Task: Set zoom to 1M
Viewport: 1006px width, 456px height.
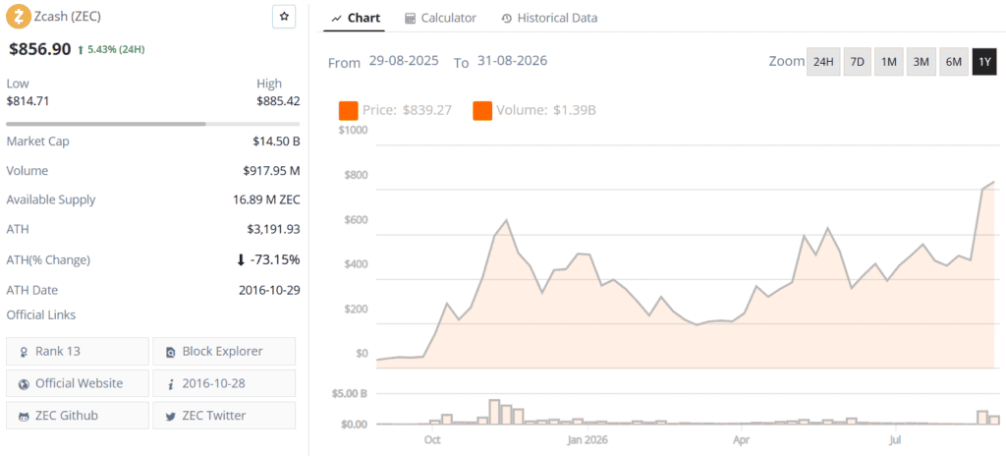Action: click(888, 62)
